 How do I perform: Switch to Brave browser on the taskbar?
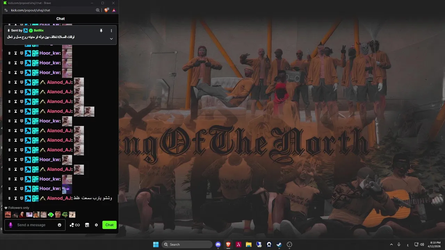point(228,244)
